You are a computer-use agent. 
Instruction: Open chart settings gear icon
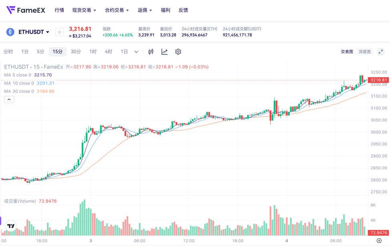pyautogui.click(x=178, y=52)
